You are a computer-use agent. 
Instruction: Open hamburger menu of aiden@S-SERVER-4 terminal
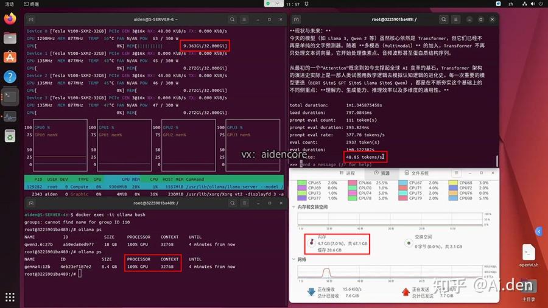244,19
